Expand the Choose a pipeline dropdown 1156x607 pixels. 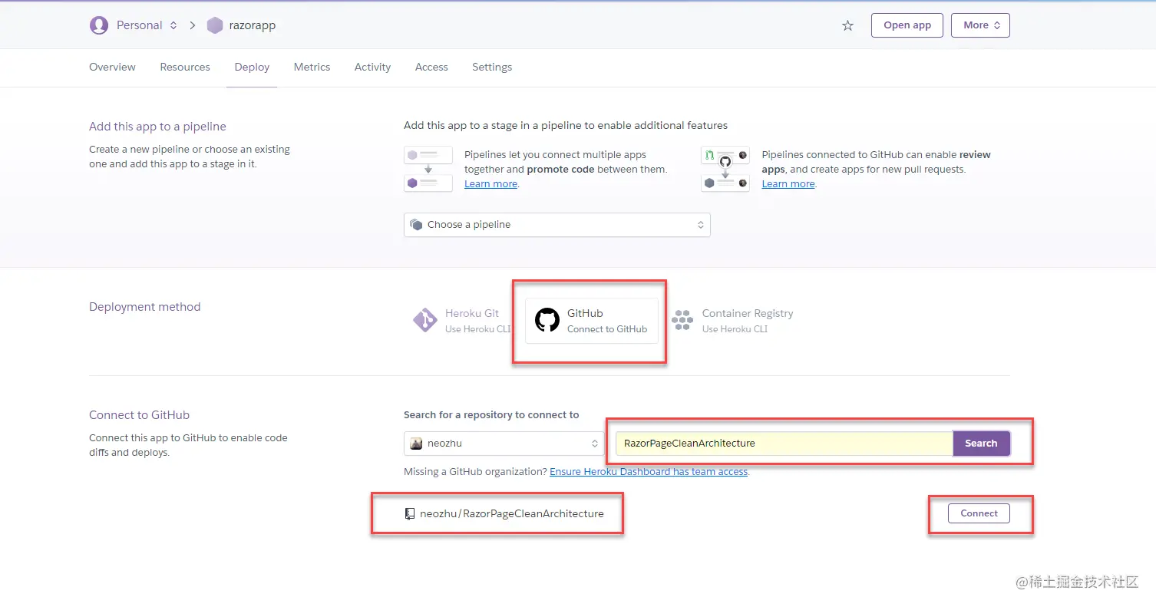tap(557, 225)
